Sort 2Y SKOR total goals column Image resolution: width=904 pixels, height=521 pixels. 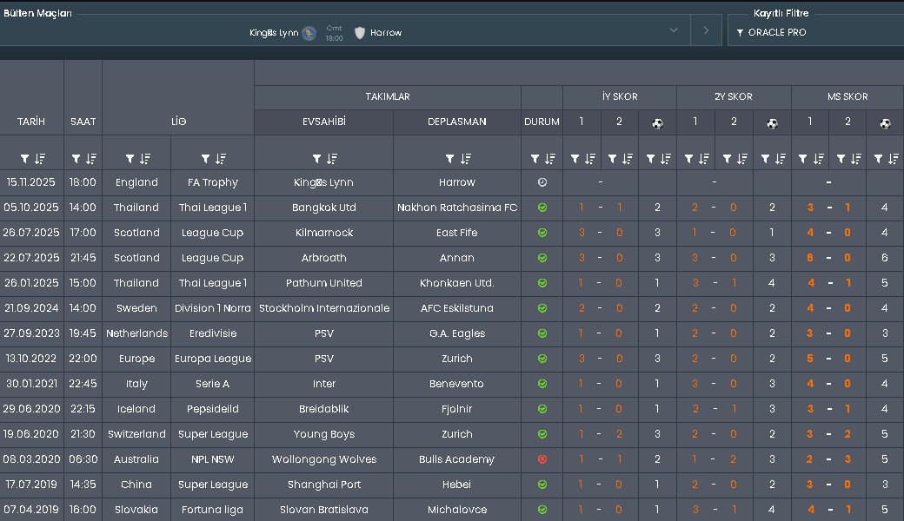click(x=780, y=159)
